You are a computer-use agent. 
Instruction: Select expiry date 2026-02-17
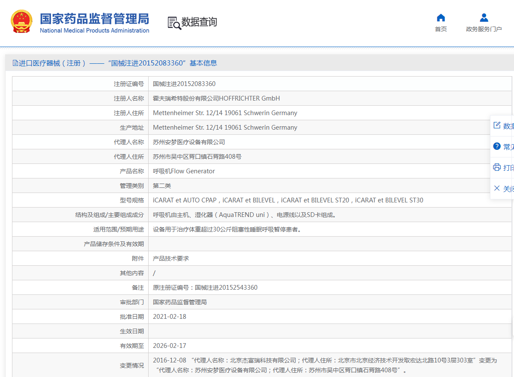pos(170,346)
